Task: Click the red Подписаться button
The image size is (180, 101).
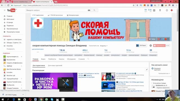Action: click(x=159, y=45)
